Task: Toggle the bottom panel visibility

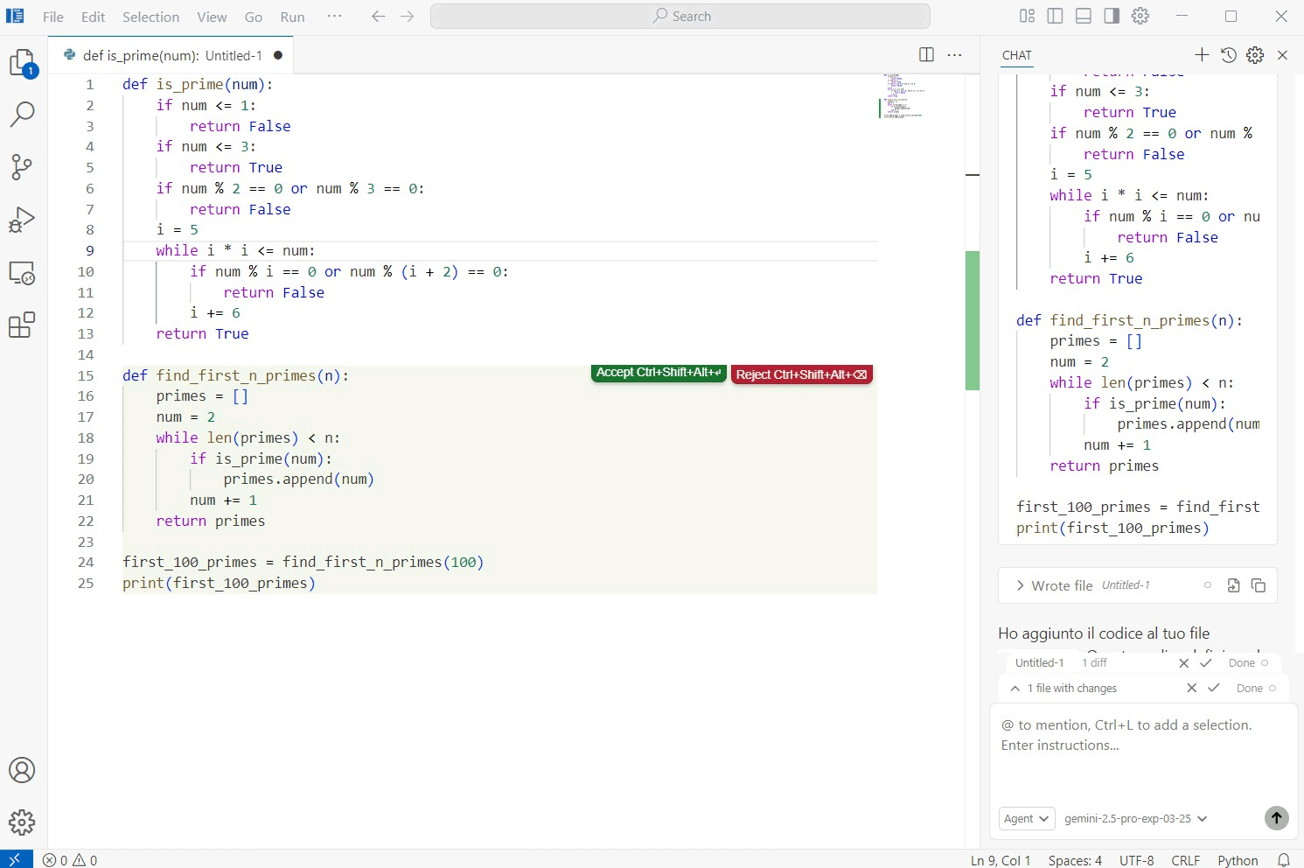Action: pyautogui.click(x=1084, y=16)
